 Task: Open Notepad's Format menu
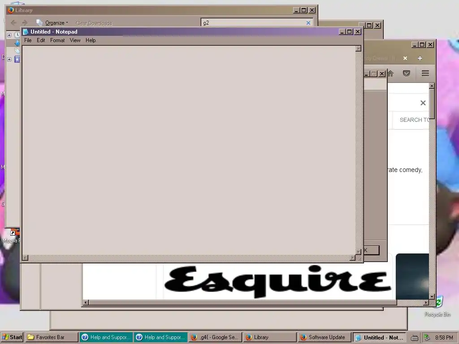click(x=57, y=40)
